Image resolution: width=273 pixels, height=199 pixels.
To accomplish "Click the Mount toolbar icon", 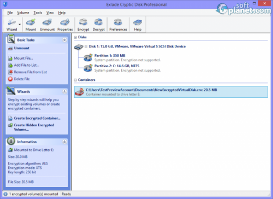I will point(31,25).
